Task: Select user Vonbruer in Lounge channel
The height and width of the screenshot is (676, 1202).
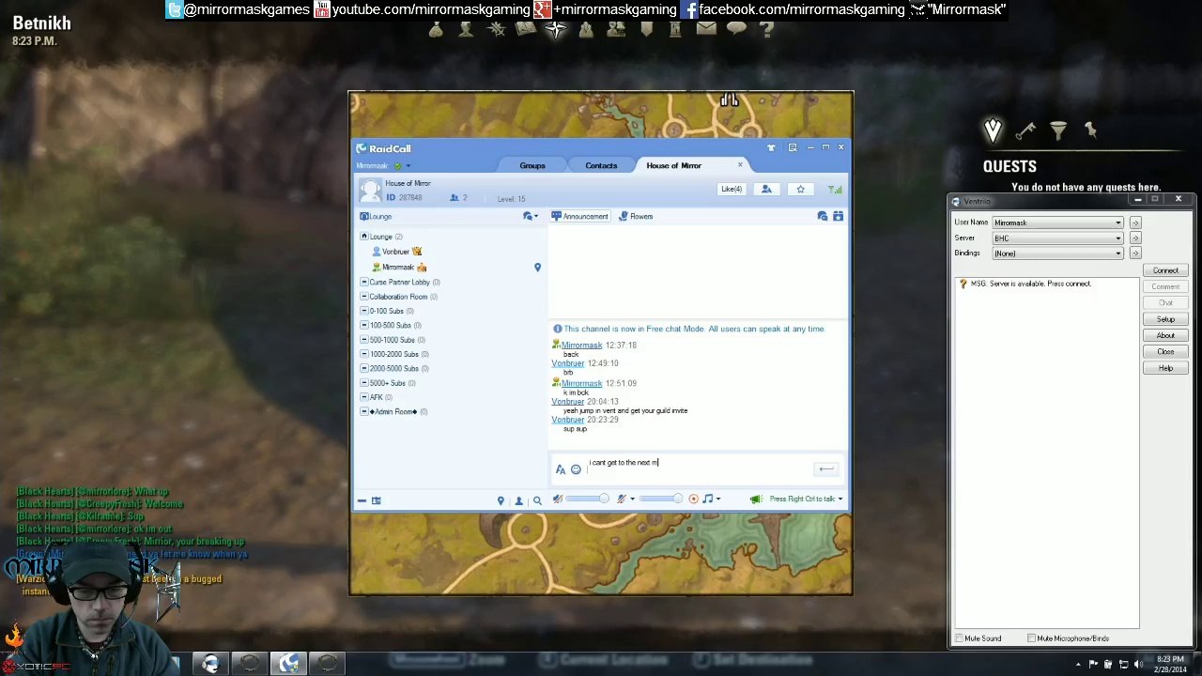Action: tap(396, 252)
